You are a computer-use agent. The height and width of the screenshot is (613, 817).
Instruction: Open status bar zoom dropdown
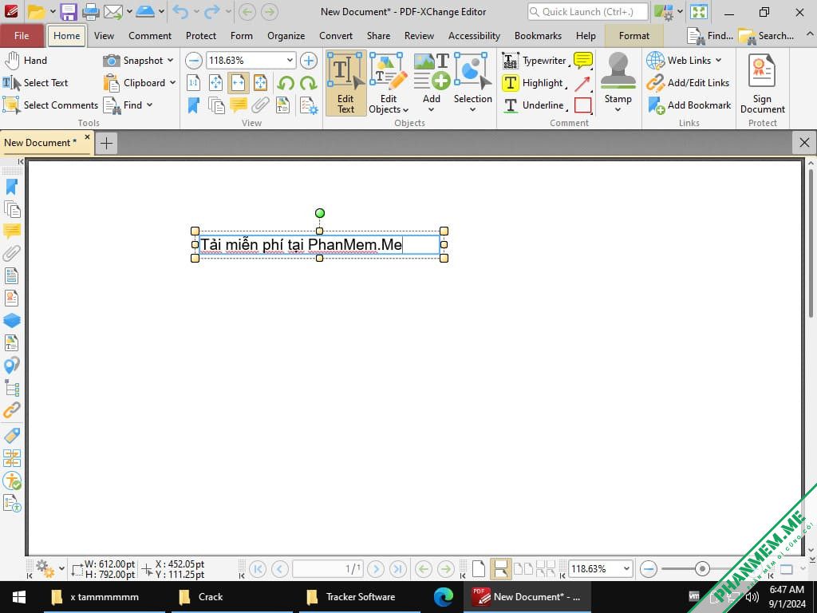tap(626, 568)
